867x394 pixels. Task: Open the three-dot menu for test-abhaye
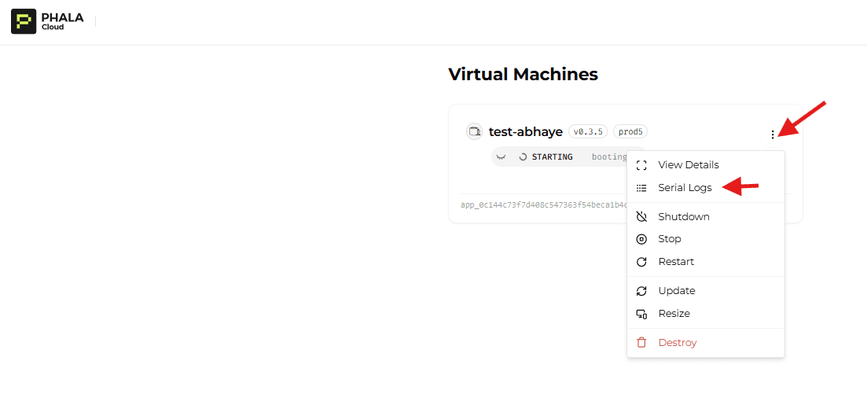(773, 134)
